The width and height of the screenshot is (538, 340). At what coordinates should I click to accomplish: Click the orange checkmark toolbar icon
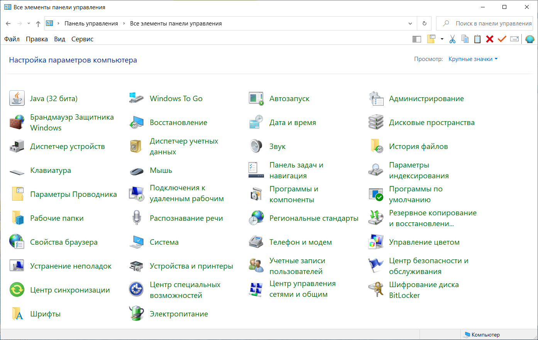[502, 39]
